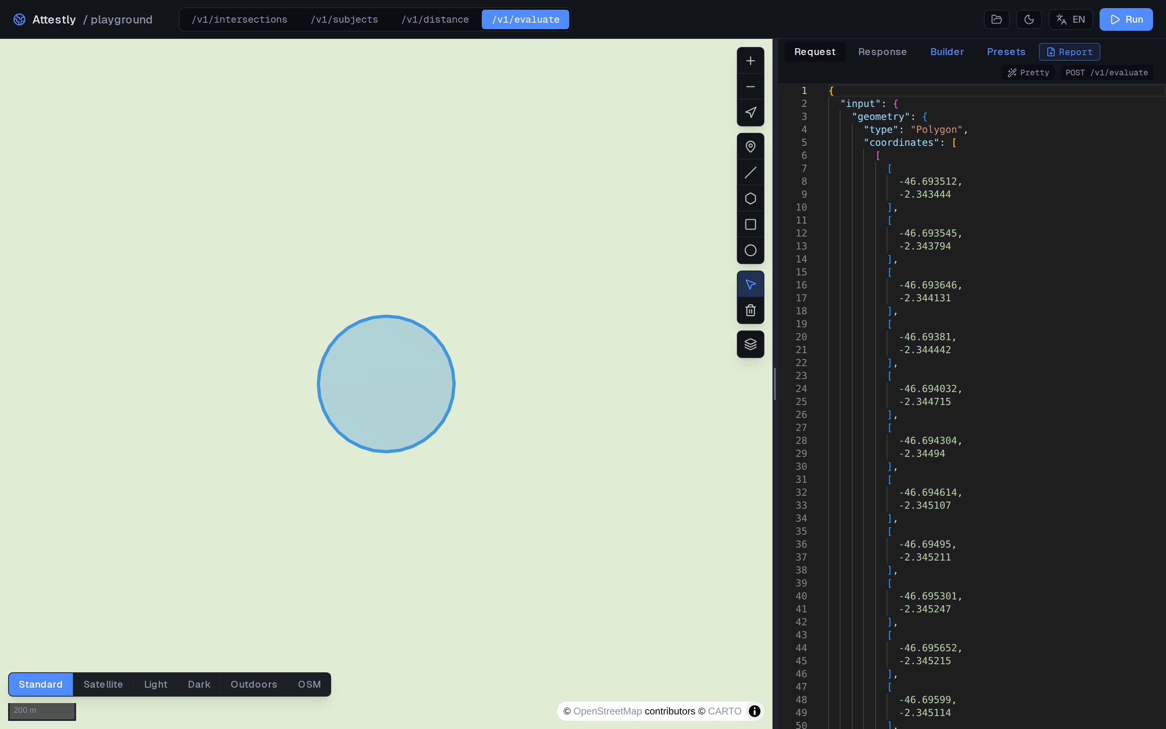This screenshot has width=1166, height=729.
Task: Open the Response tab
Action: click(882, 51)
